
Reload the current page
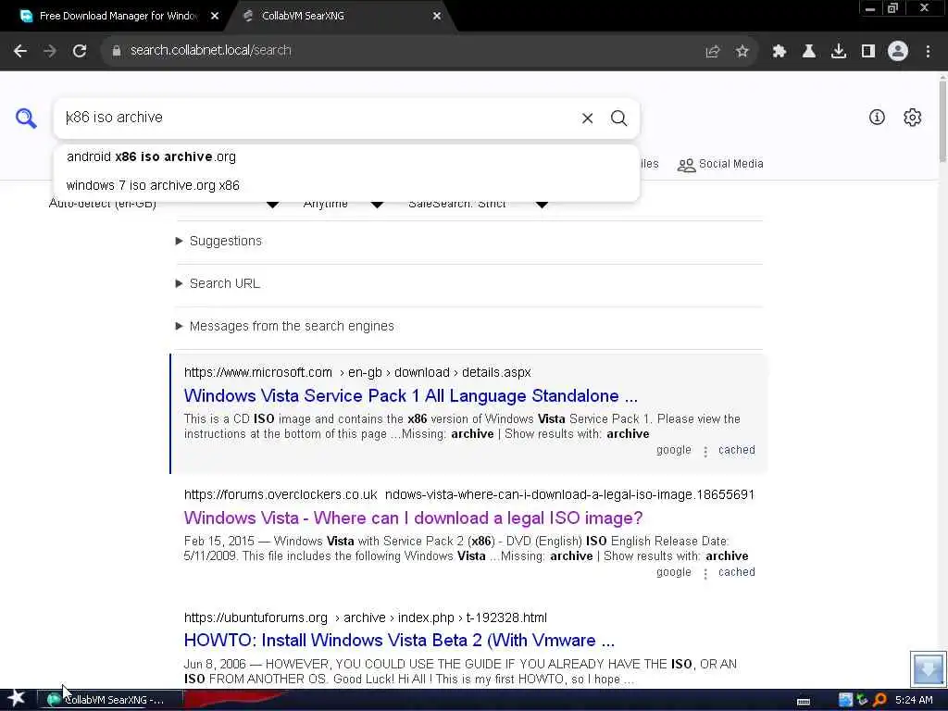coord(80,51)
